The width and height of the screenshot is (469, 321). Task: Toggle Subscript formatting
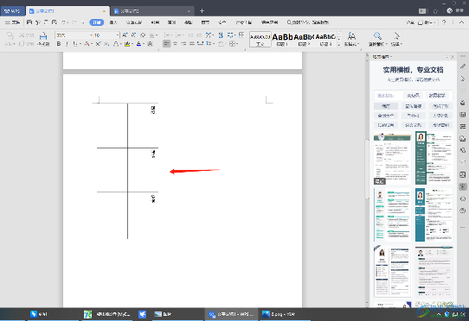tap(106, 44)
